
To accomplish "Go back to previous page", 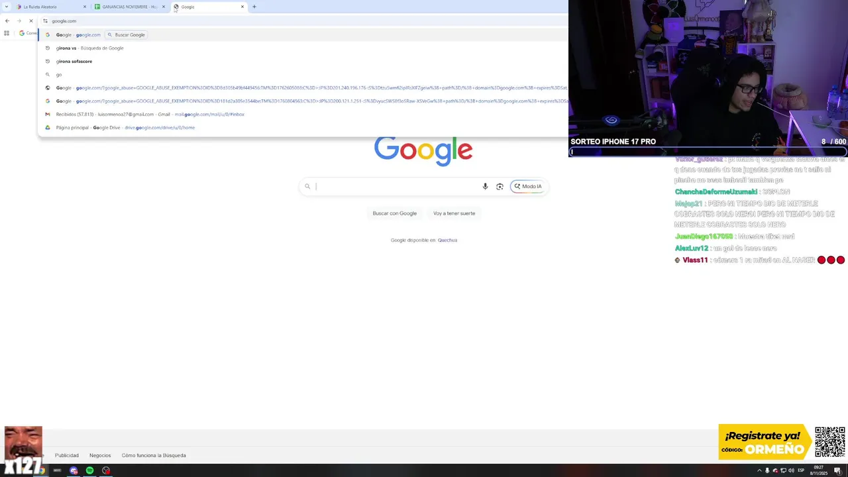I will tap(7, 21).
